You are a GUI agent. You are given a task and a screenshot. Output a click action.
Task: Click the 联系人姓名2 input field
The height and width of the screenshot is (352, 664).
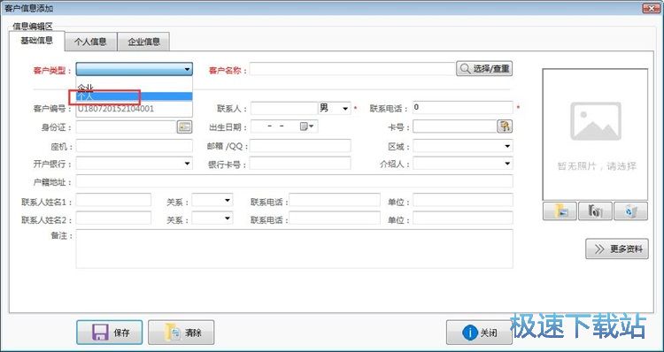click(x=113, y=218)
